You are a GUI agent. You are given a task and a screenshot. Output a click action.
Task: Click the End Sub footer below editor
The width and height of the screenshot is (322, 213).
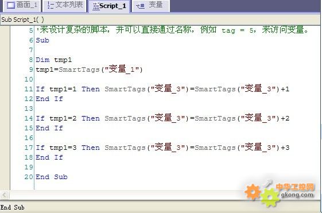point(12,207)
